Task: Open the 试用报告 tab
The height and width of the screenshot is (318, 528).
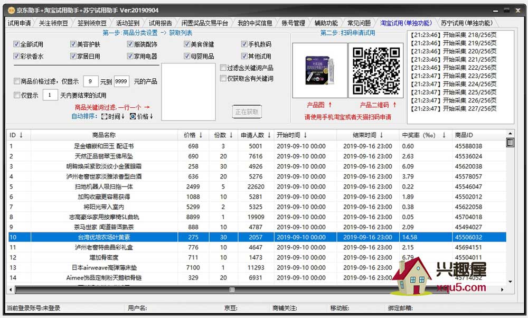Action: 161,23
